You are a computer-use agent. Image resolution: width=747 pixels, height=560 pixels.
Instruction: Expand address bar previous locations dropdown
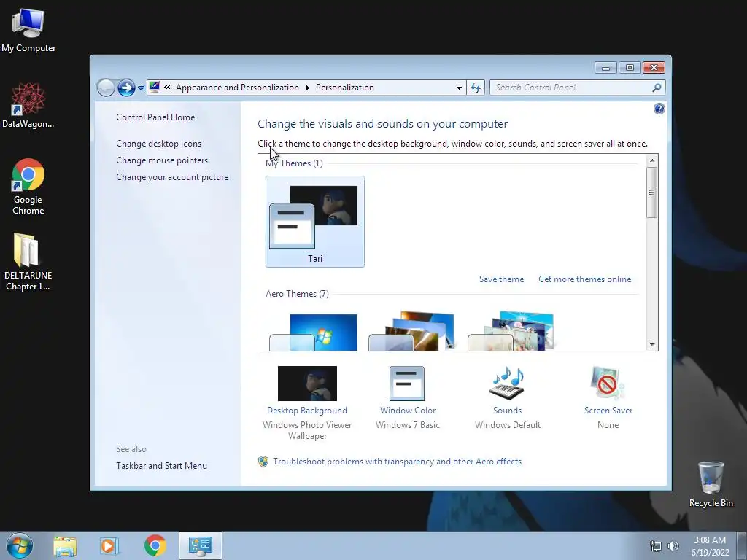pyautogui.click(x=459, y=87)
